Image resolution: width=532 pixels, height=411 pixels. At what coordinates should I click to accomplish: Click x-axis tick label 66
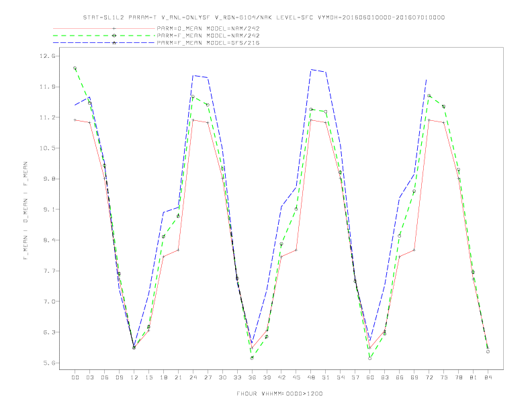[x=400, y=377]
